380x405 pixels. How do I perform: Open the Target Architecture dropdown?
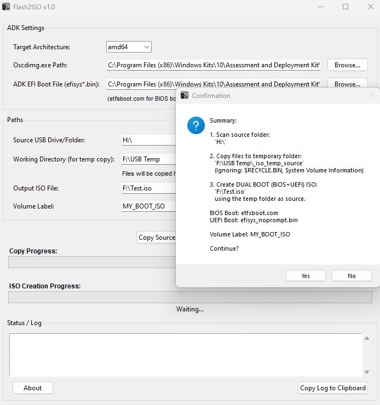pos(129,47)
